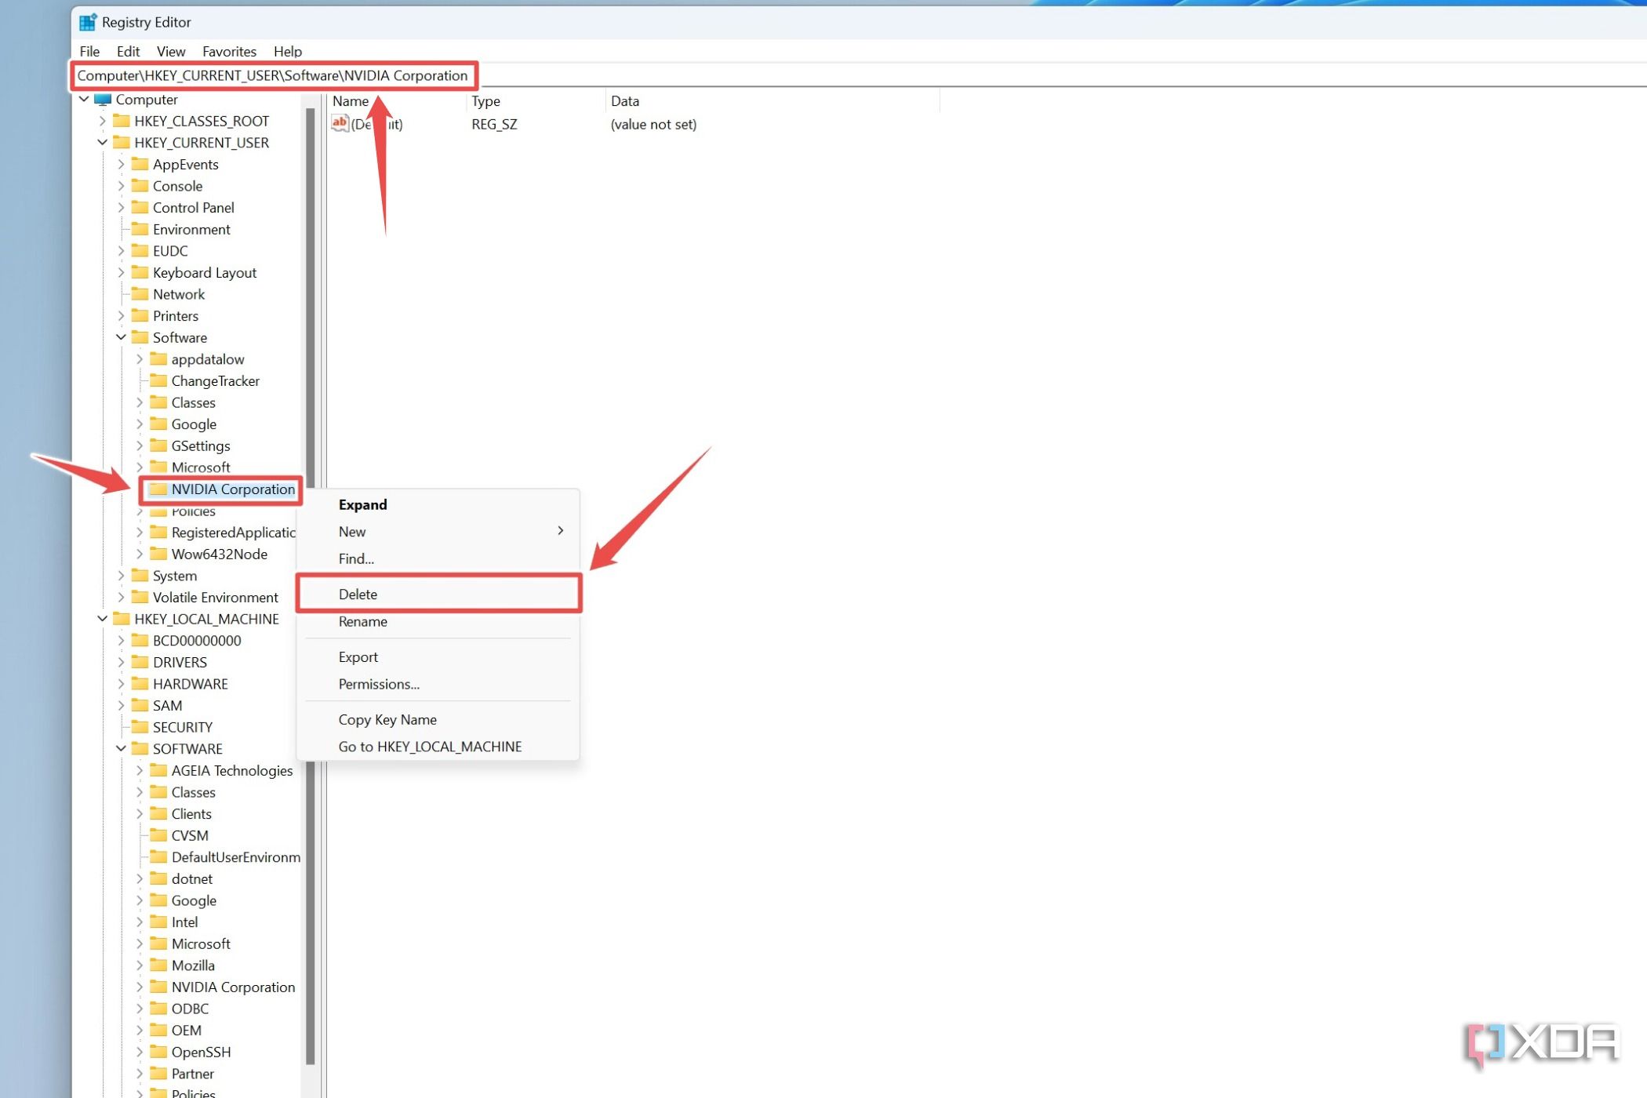Click the Wow6432Node folder icon
Image resolution: width=1647 pixels, height=1098 pixels.
[x=157, y=554]
